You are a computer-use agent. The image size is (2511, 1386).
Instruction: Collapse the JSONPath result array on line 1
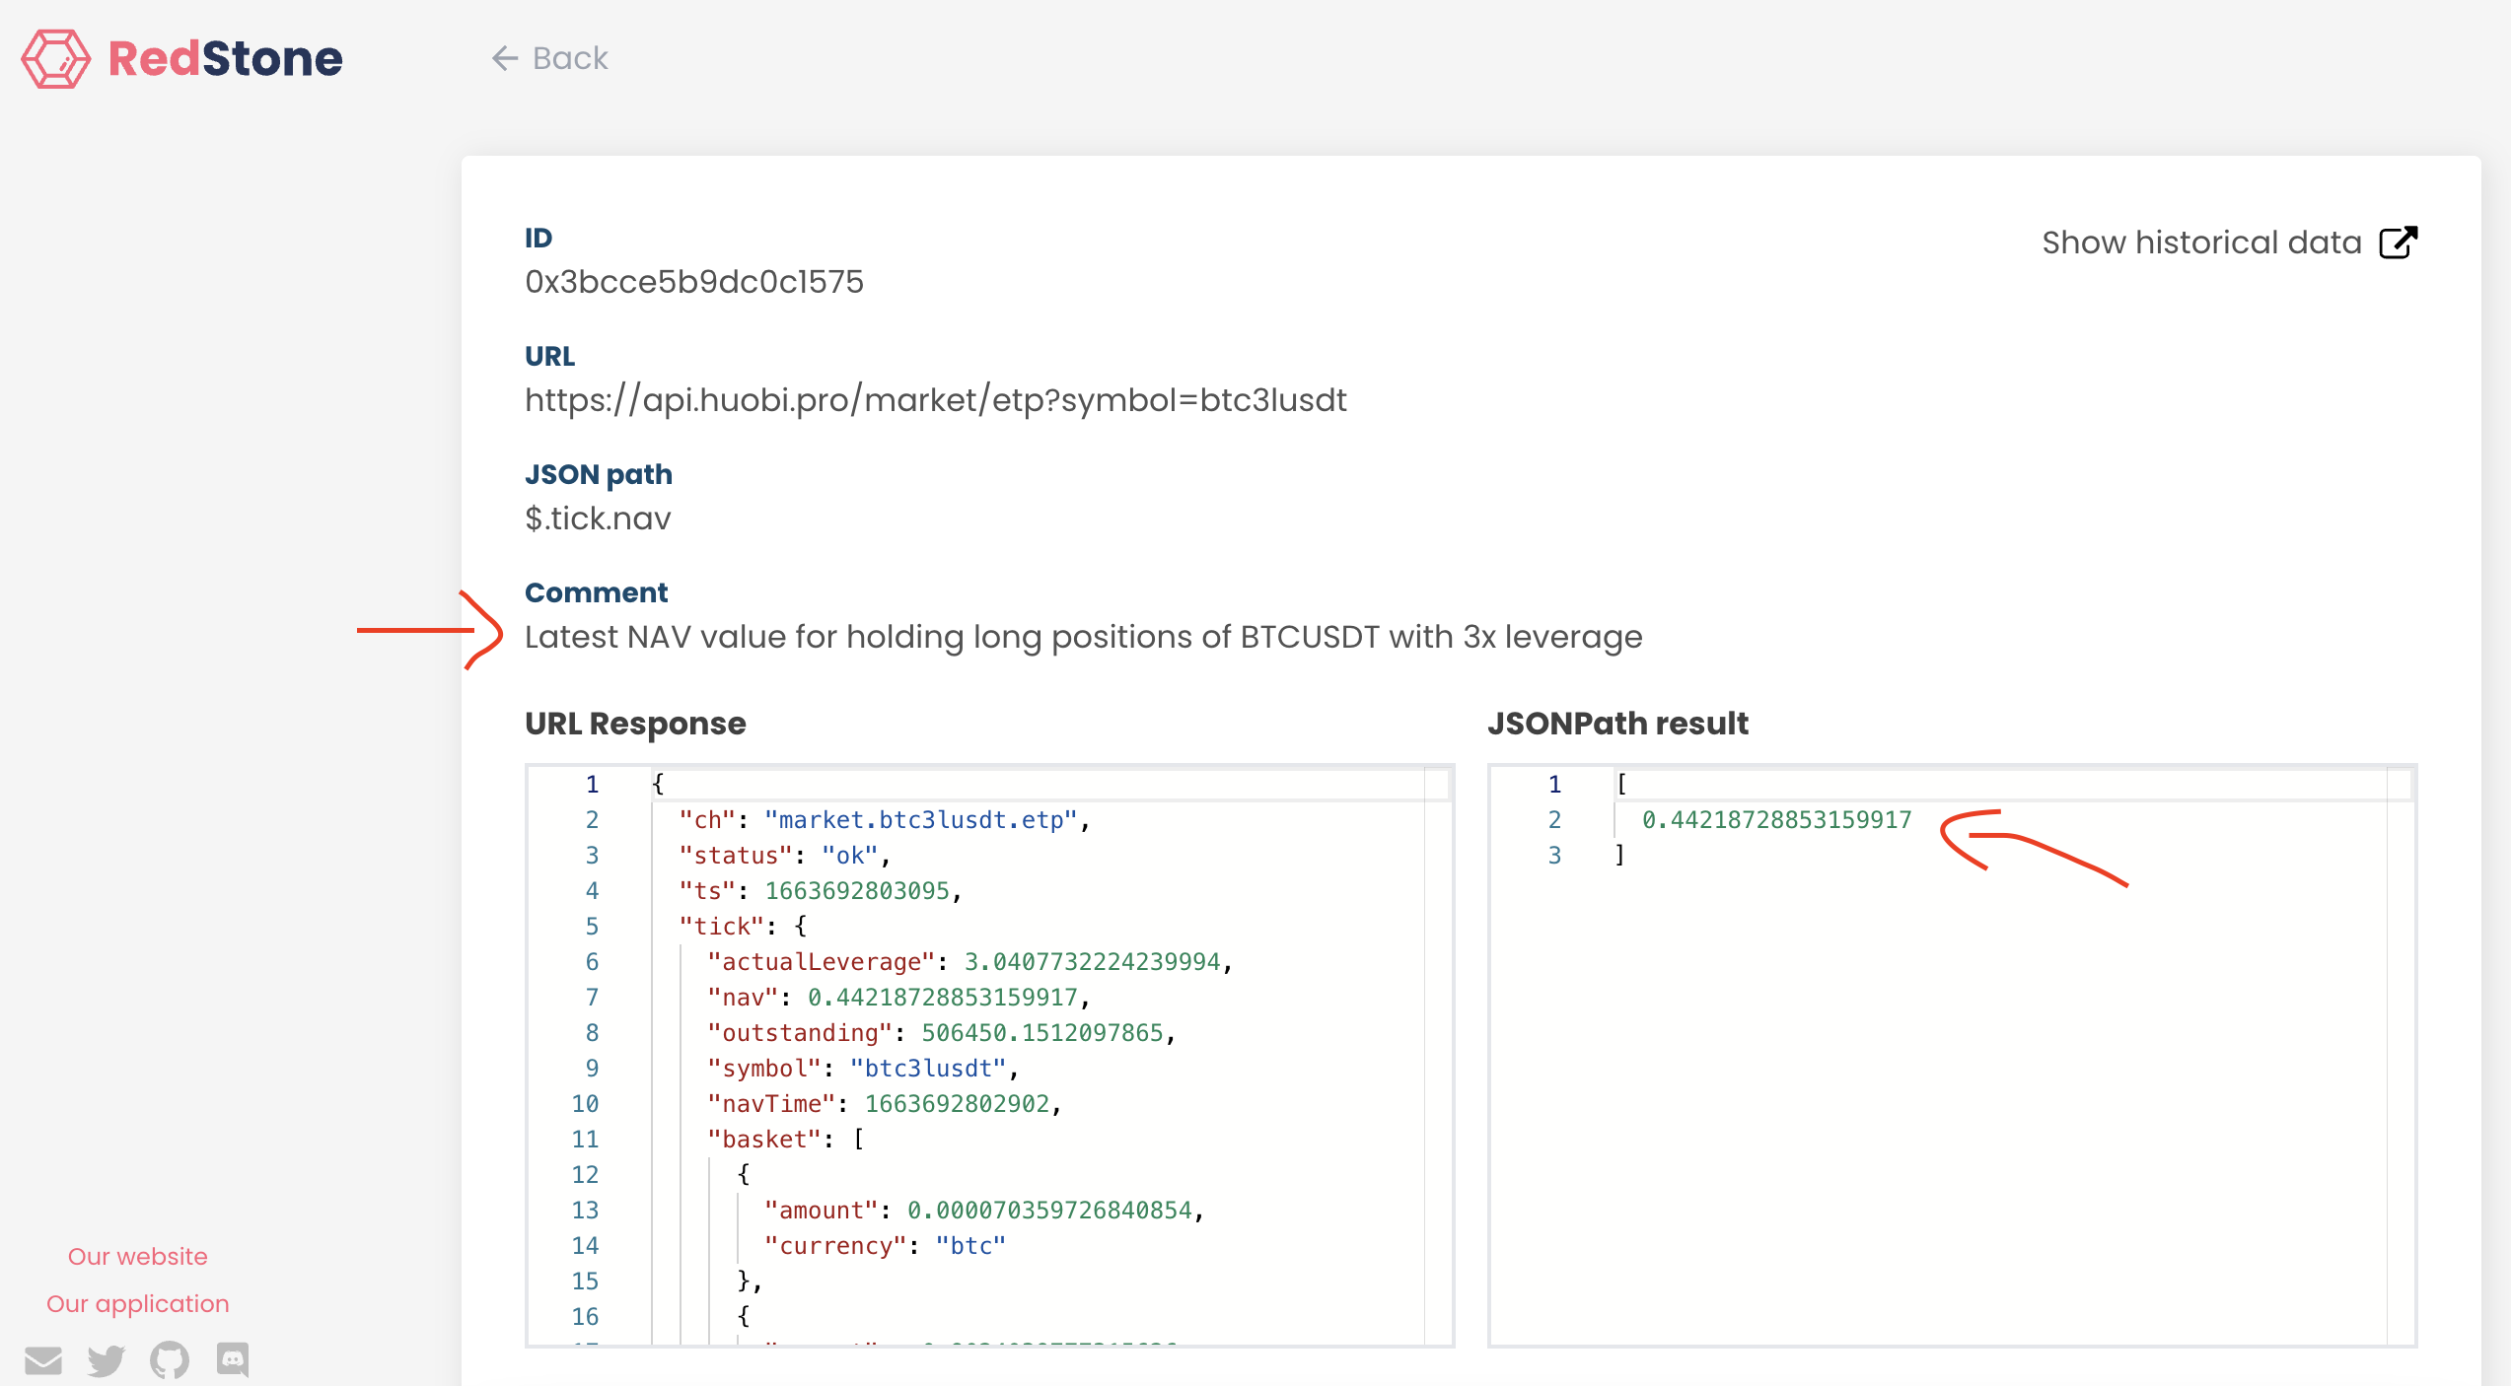pyautogui.click(x=1590, y=785)
